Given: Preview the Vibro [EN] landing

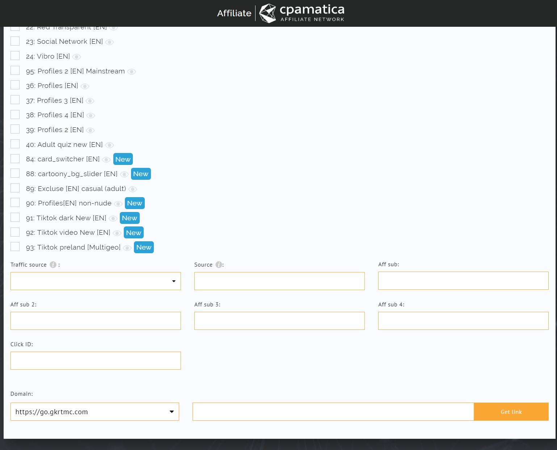Looking at the screenshot, I should (77, 57).
